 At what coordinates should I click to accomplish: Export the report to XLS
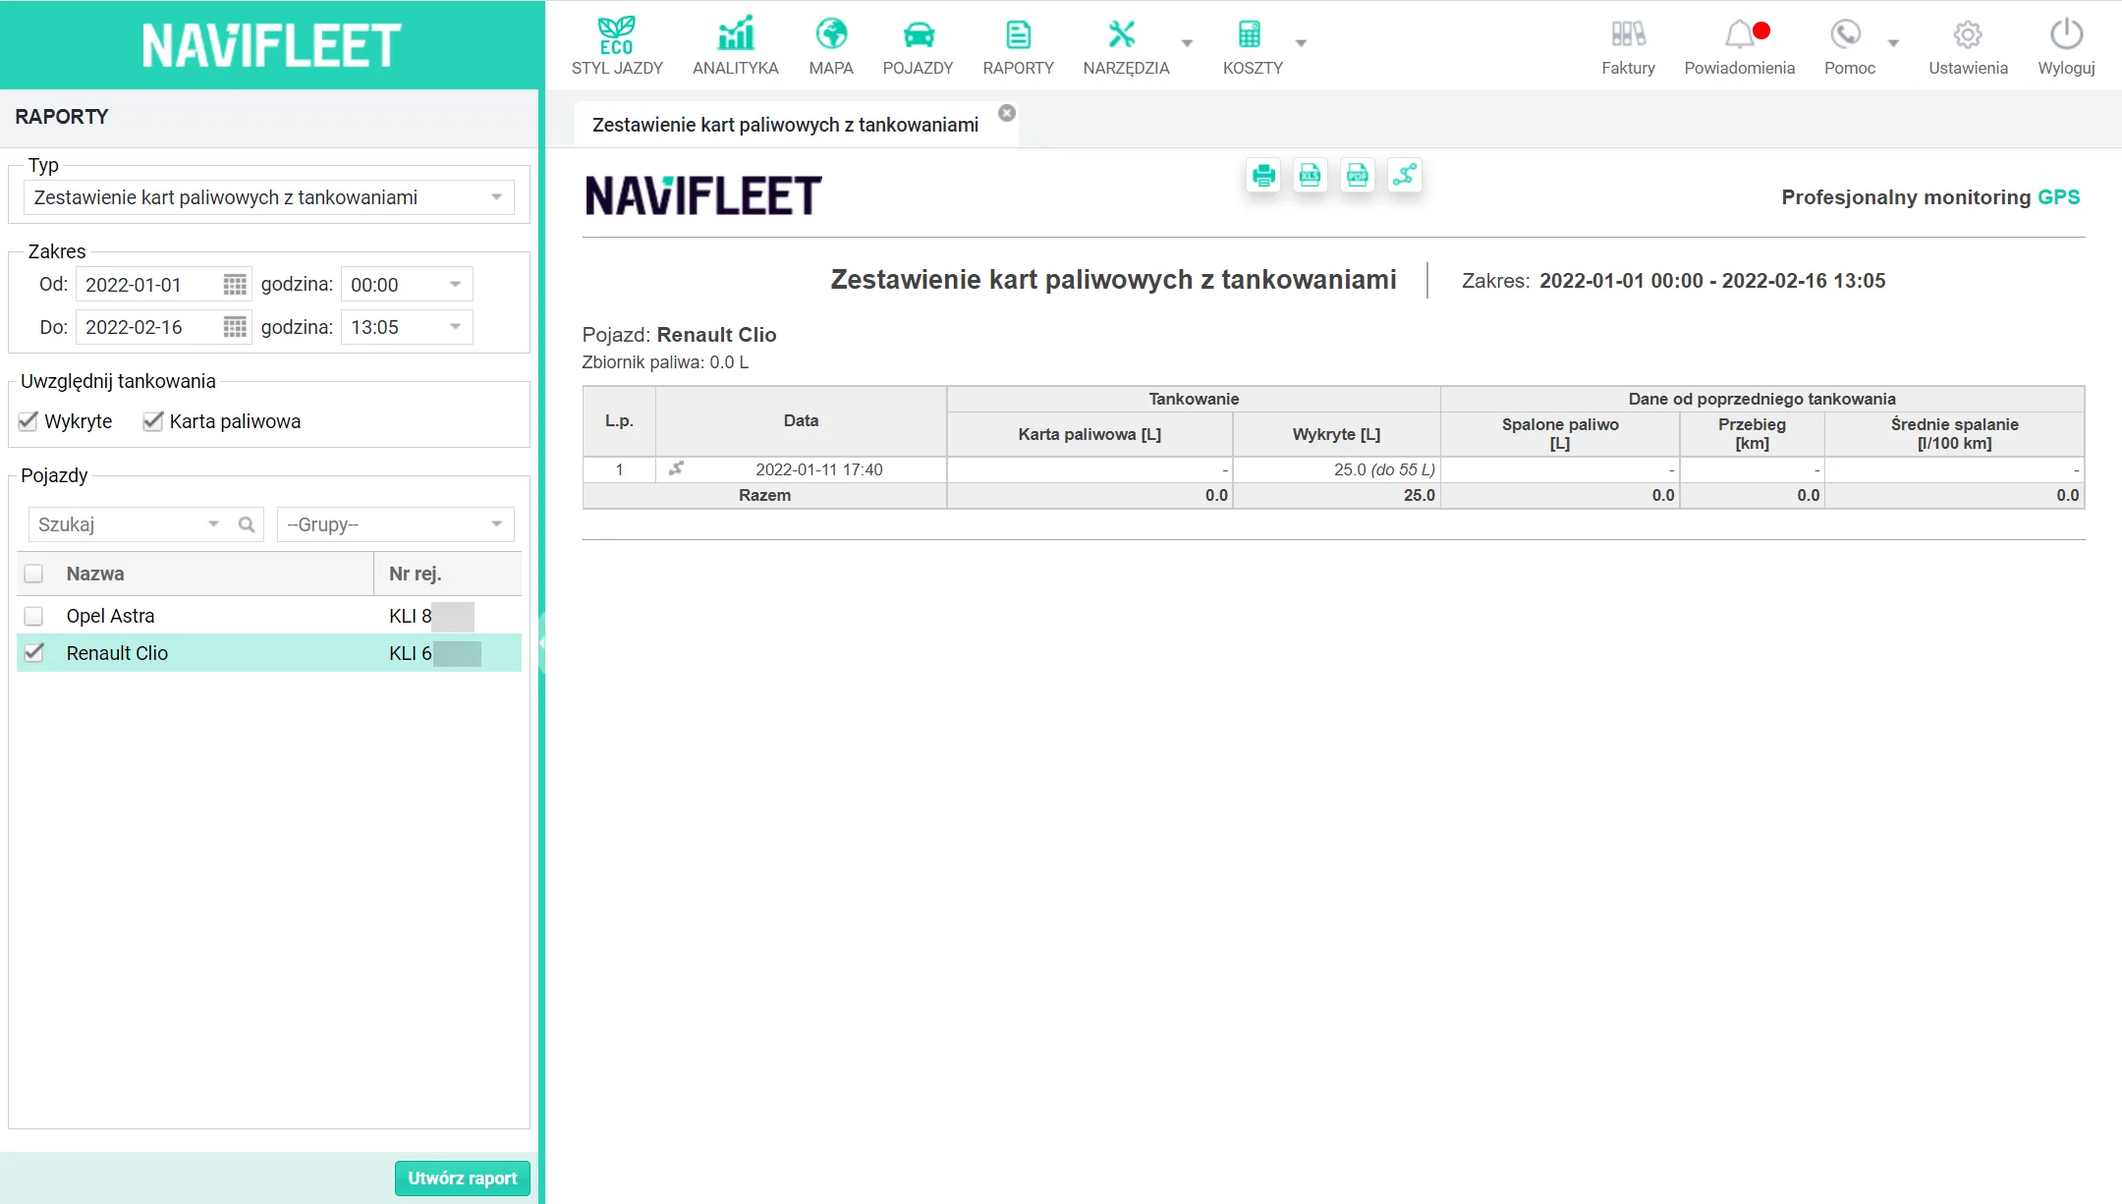coord(1311,176)
